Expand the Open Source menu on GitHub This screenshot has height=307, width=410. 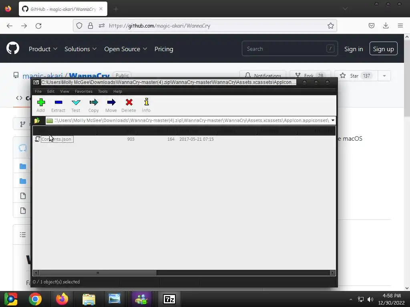click(x=125, y=49)
